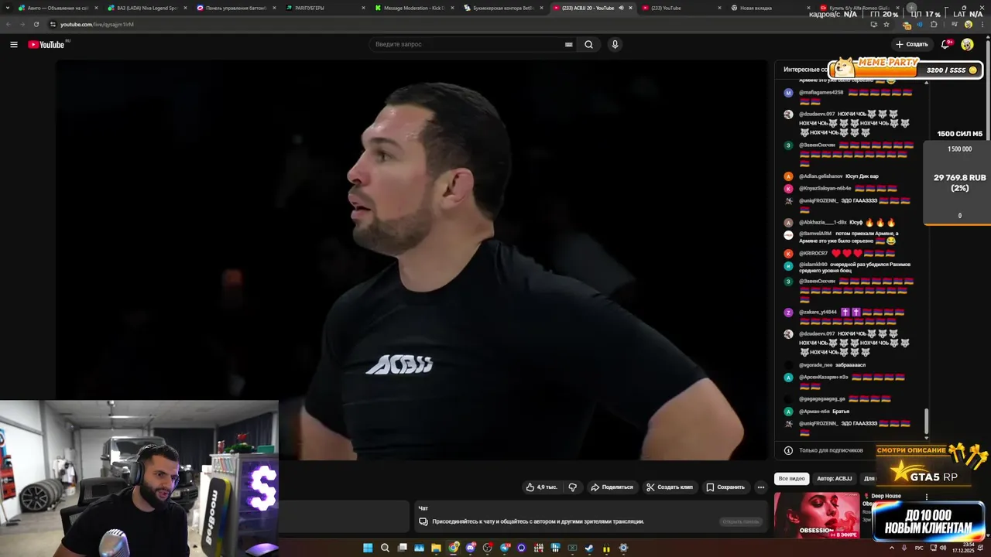This screenshot has width=991, height=557.
Task: Switch to the Message Moderation - Kick tab
Action: [413, 8]
